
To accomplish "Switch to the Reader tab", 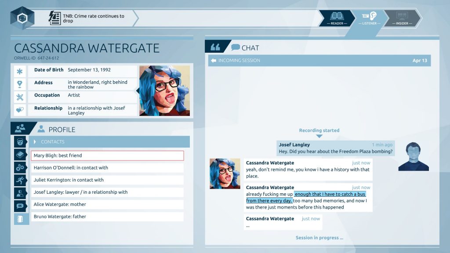I will click(x=337, y=18).
